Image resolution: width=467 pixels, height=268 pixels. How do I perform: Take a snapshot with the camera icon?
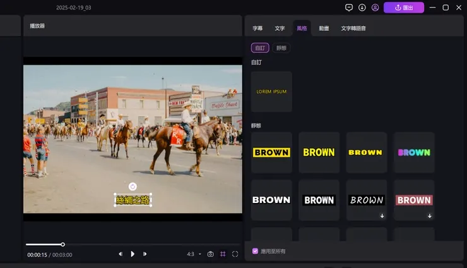tap(210, 254)
